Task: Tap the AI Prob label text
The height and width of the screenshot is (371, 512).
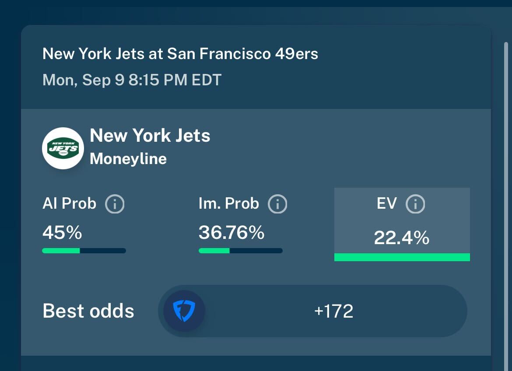Action: (x=69, y=203)
